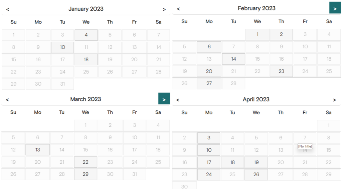Click next arrow beside April 2023
The image size is (342, 189).
click(x=334, y=100)
